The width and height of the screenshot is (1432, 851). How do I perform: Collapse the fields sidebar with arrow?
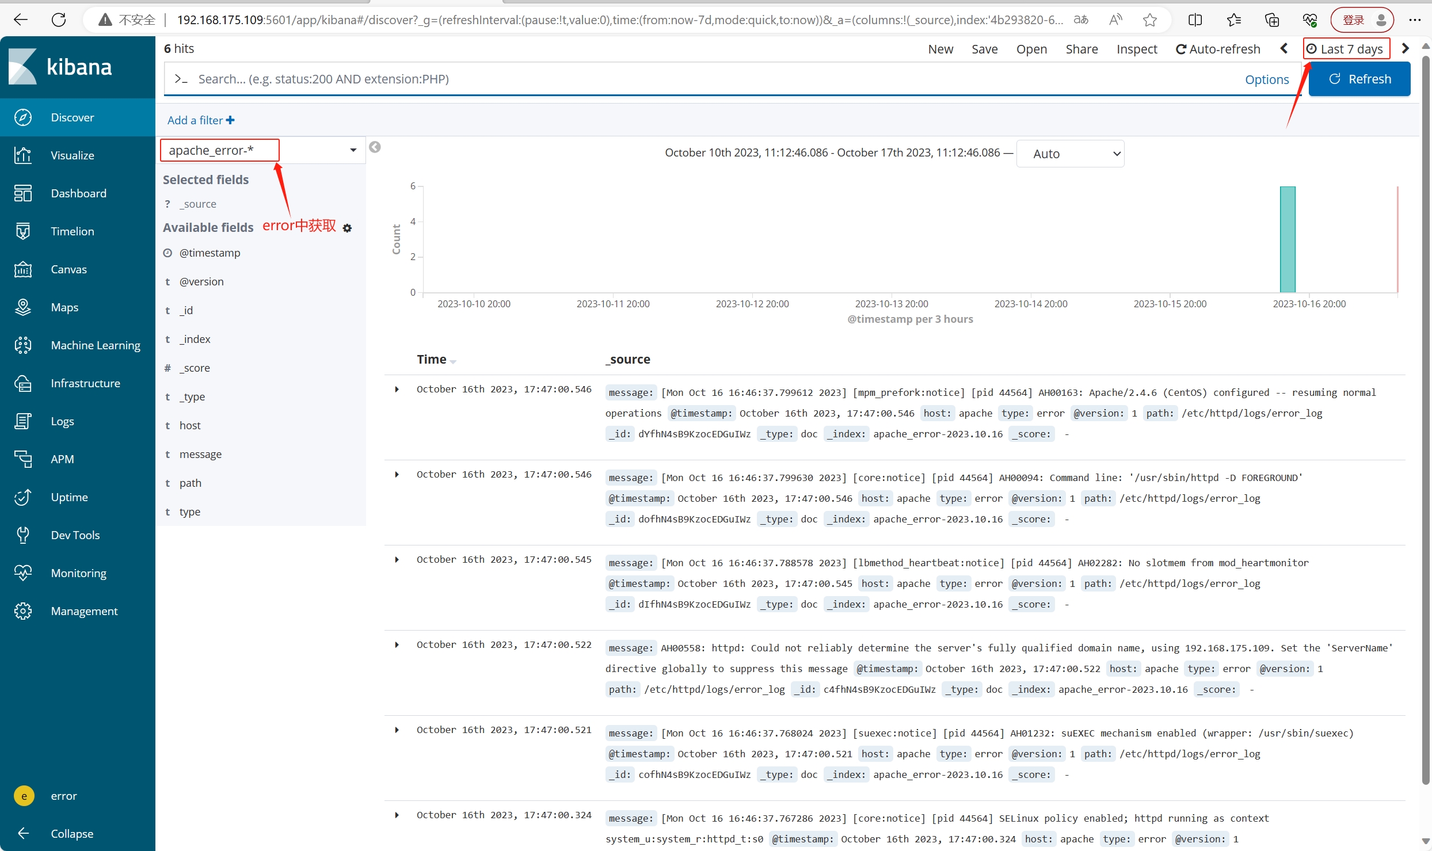[x=375, y=147]
